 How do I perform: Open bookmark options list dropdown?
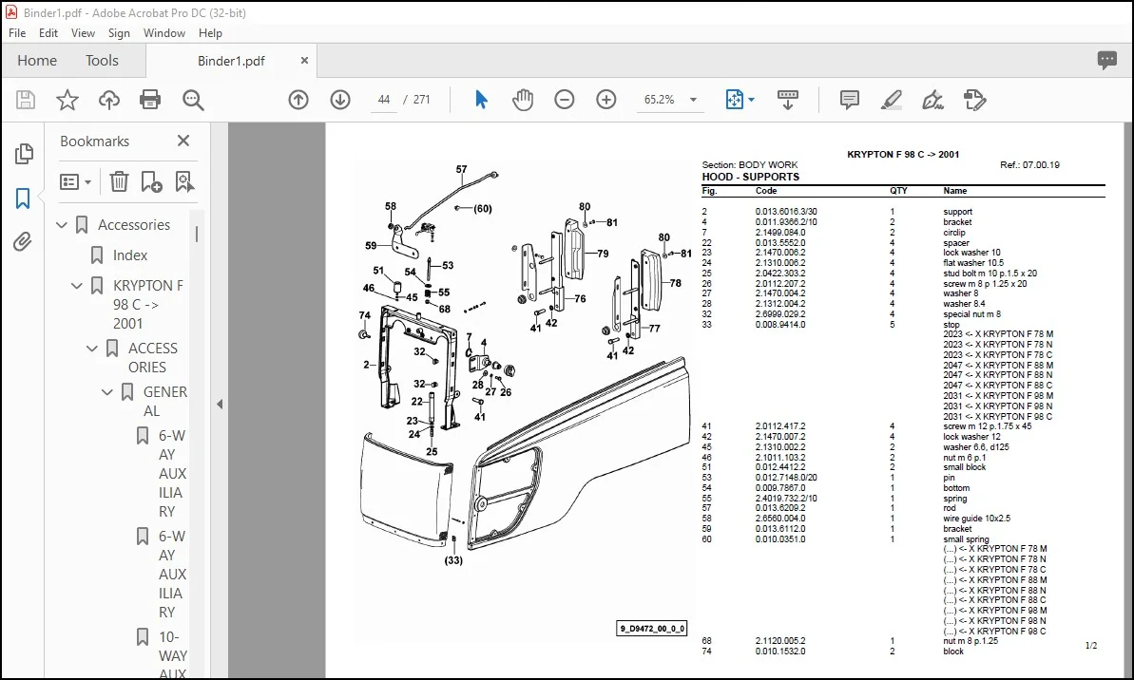(76, 181)
